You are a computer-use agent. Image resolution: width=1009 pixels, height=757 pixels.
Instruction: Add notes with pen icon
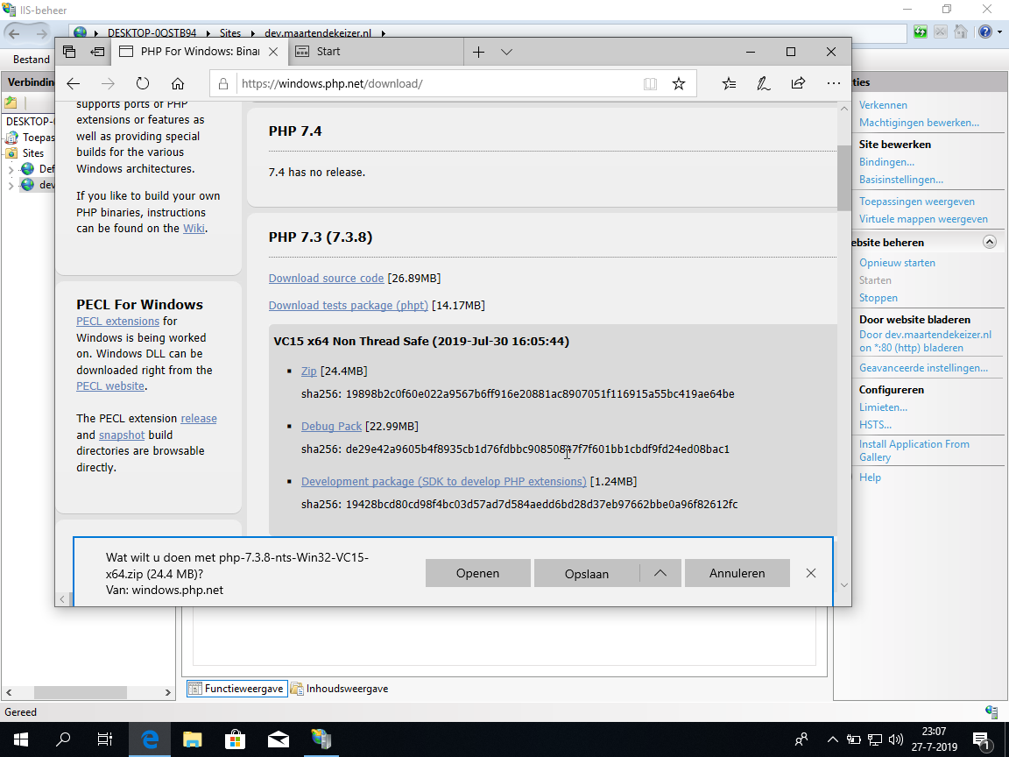click(x=763, y=84)
